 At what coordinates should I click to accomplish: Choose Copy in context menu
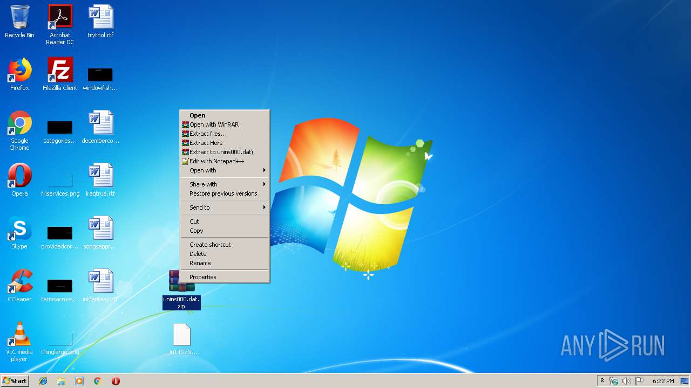coord(225,231)
